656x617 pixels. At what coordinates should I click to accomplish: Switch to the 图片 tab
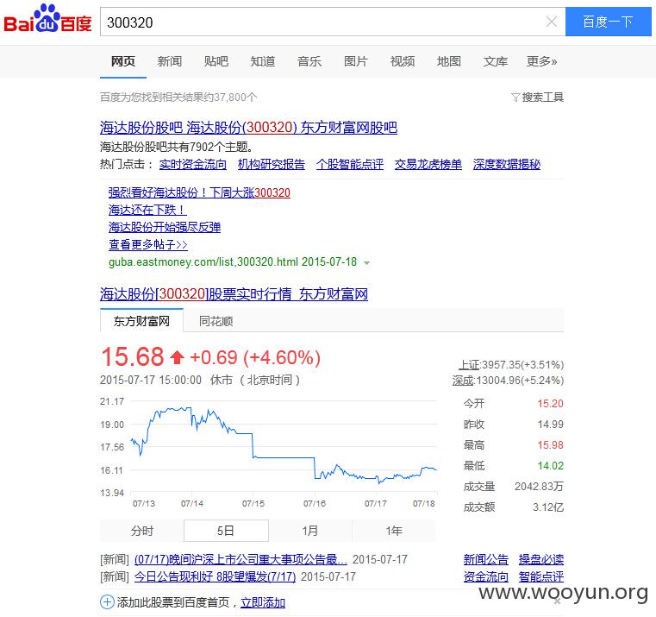pos(356,61)
